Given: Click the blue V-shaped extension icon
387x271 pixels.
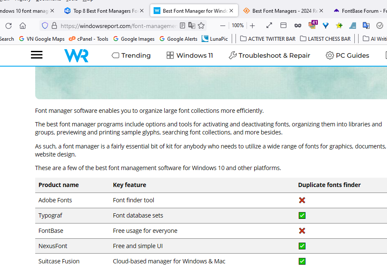Looking at the screenshot, I should click(x=326, y=25).
